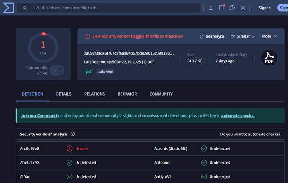Open the help question mark icon
The height and width of the screenshot is (183, 288).
tap(232, 8)
